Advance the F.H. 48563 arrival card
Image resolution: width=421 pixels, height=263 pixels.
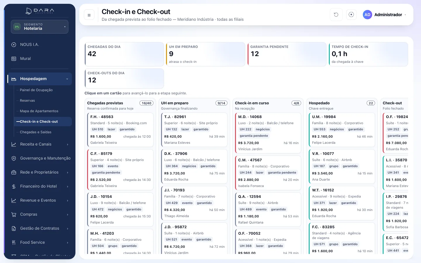coord(120,129)
